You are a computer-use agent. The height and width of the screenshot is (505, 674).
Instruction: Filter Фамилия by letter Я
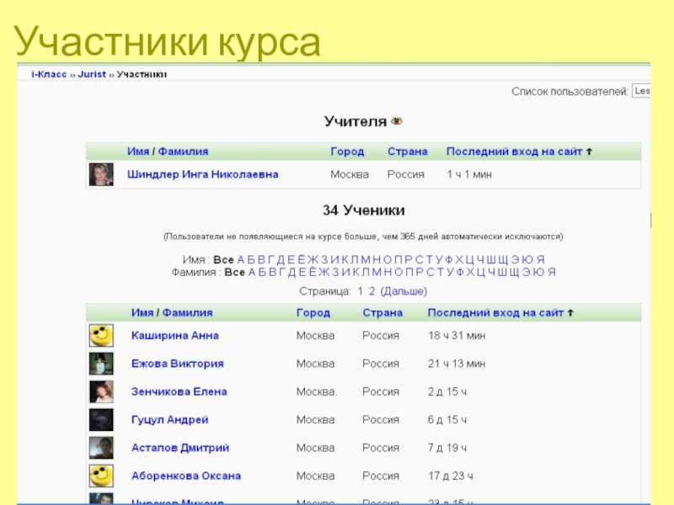pos(552,272)
